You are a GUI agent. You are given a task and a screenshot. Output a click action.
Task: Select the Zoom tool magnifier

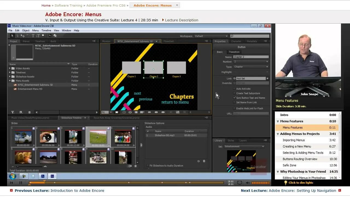[x=43, y=36]
